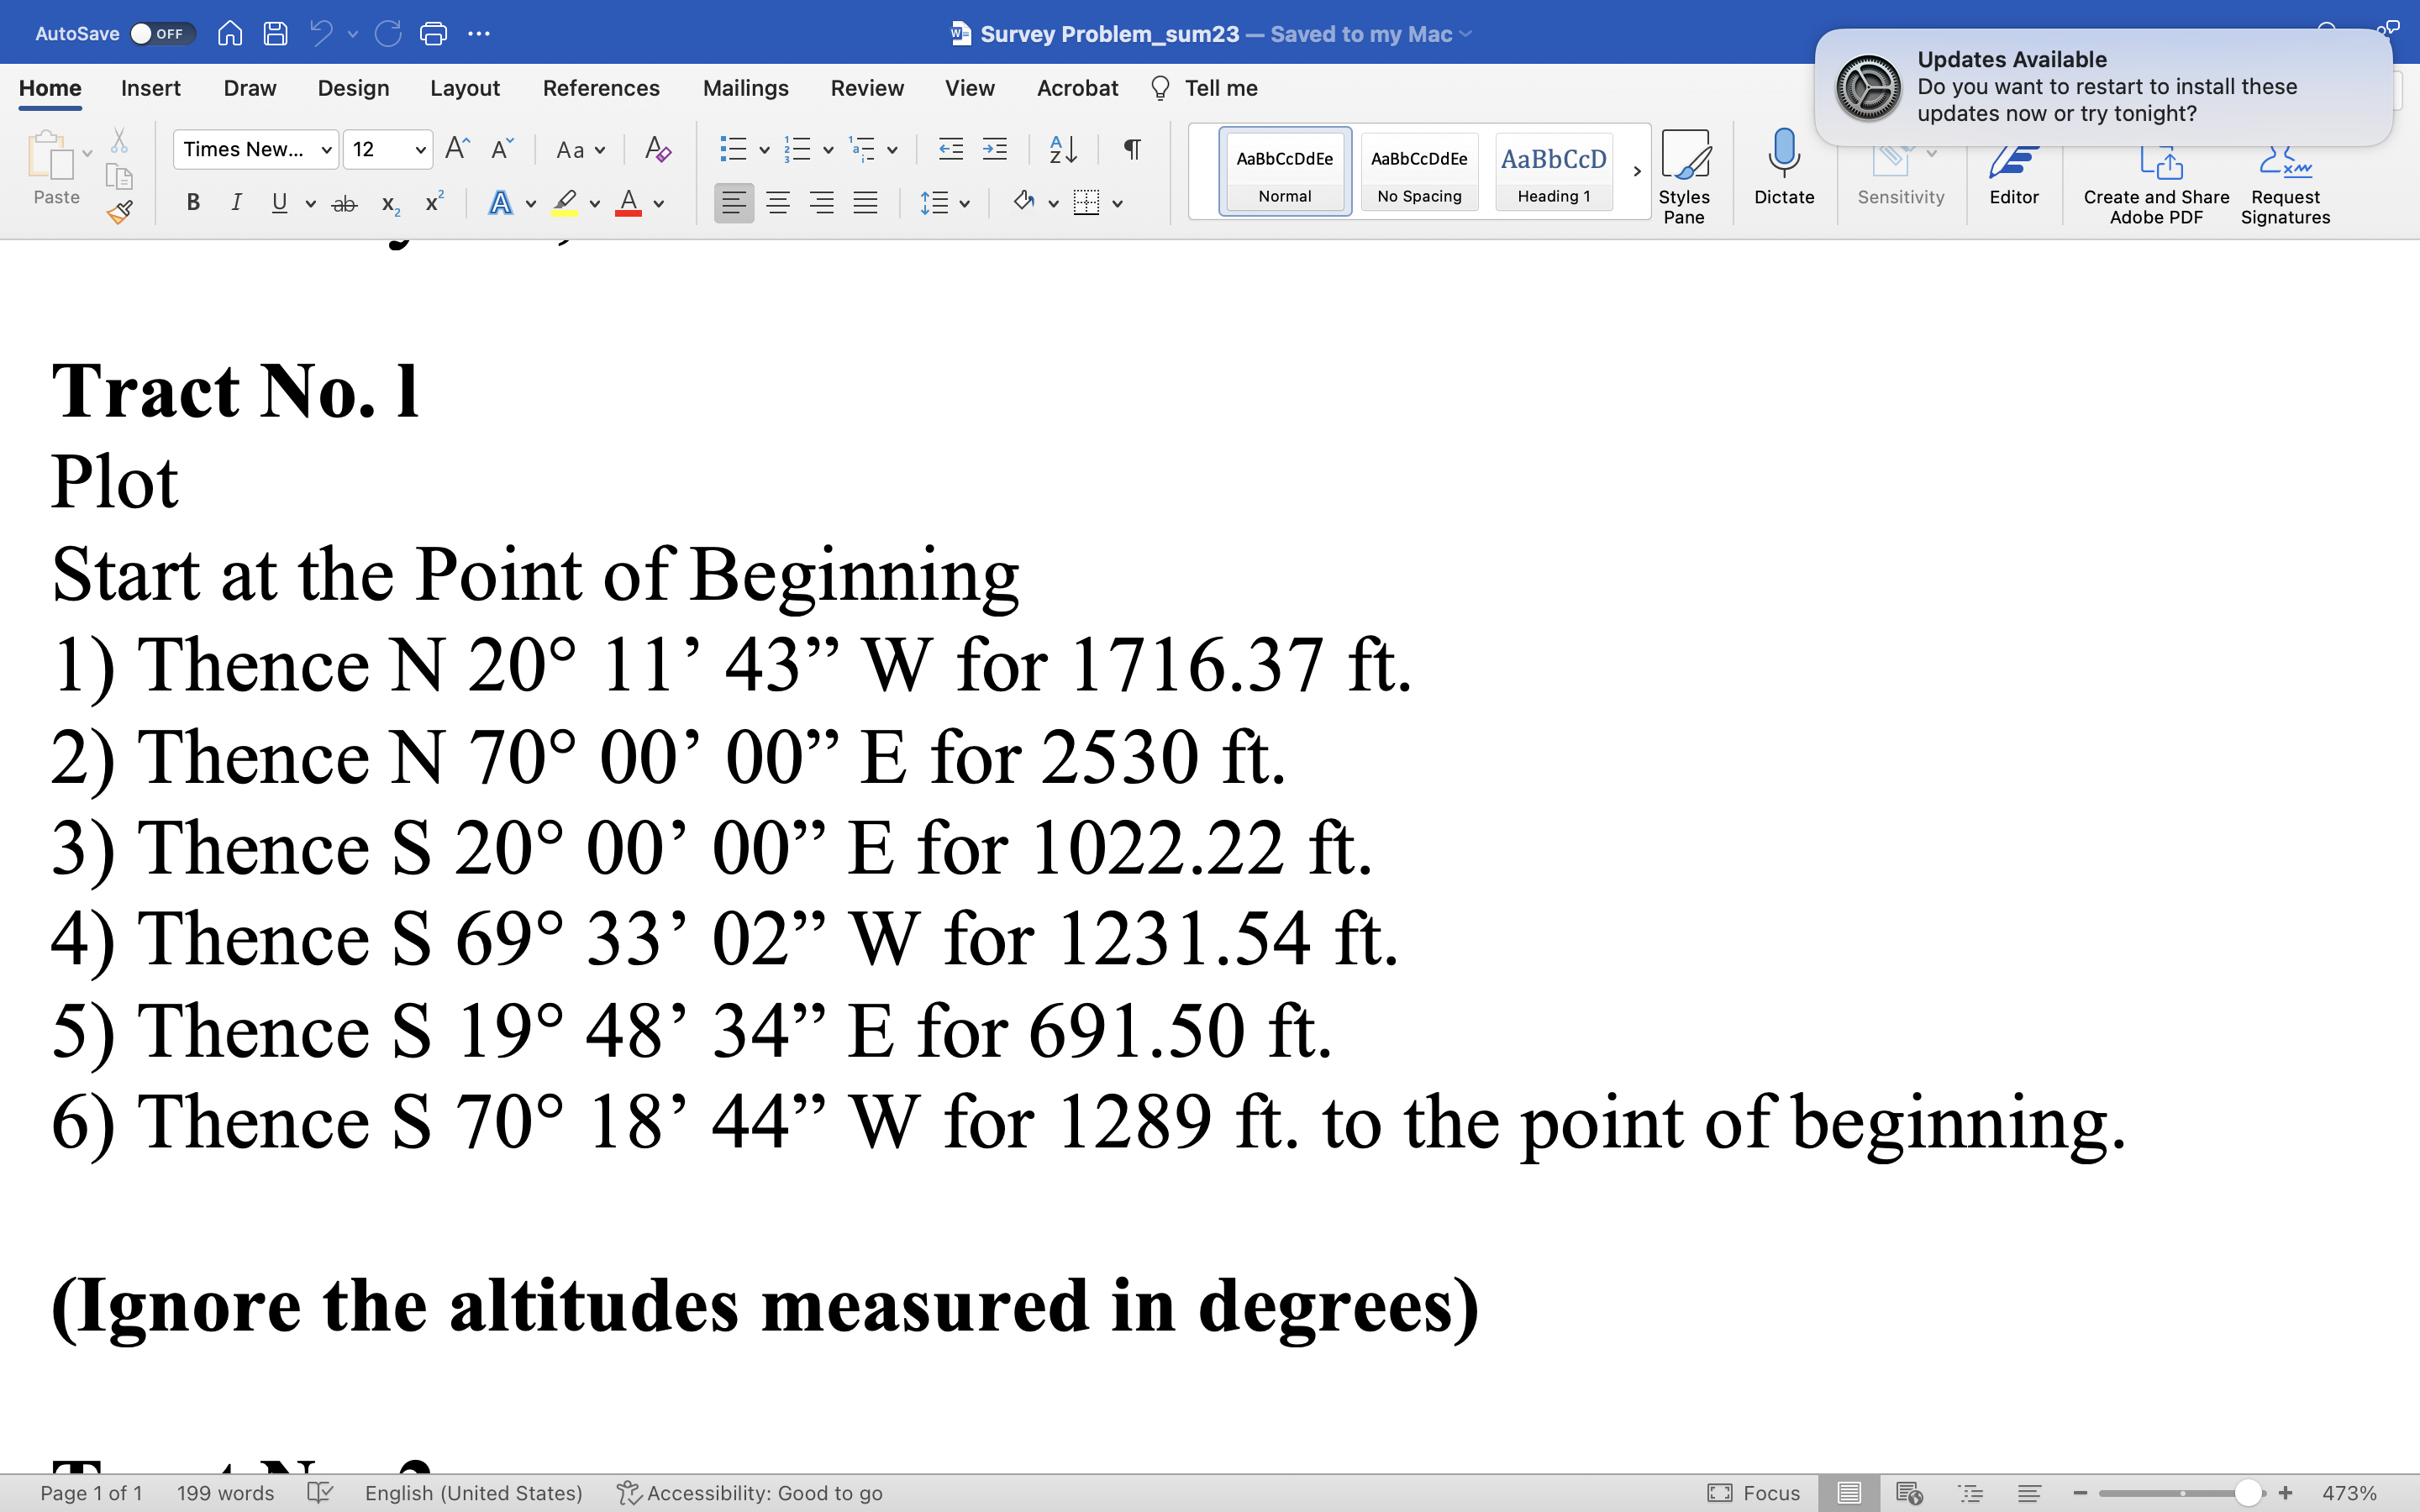
Task: Click the Print icon in title bar
Action: 433,34
